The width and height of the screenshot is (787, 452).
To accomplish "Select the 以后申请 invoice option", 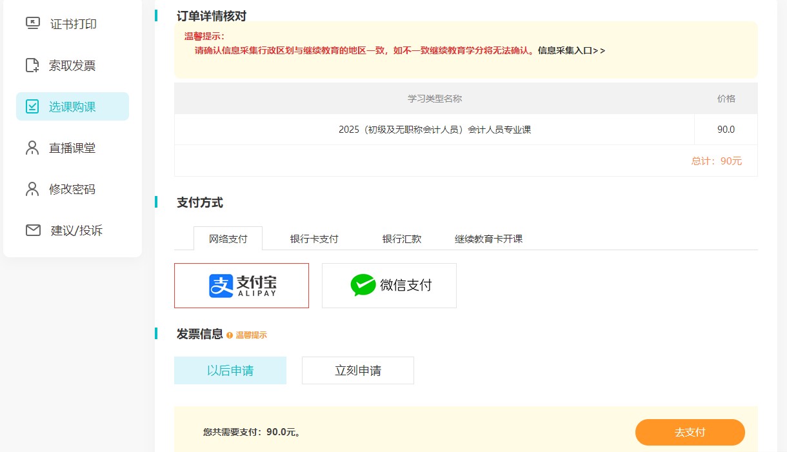I will [230, 370].
